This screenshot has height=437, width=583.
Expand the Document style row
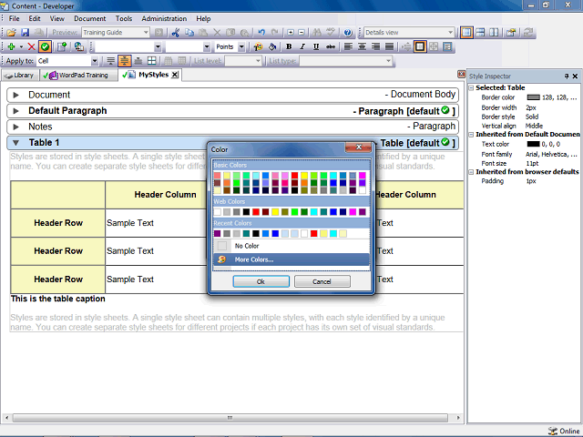(16, 95)
